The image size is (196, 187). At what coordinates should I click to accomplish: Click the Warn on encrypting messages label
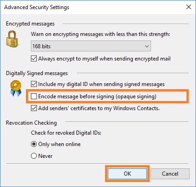click(101, 34)
